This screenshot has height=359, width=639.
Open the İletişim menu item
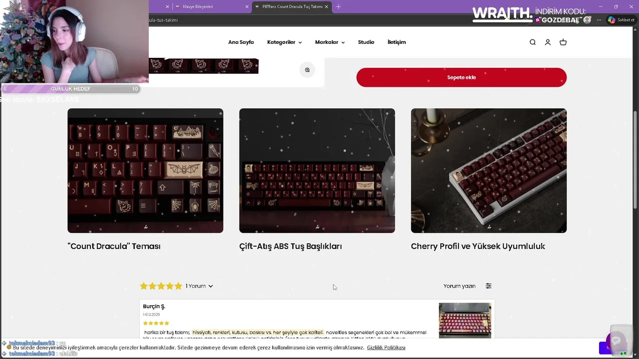click(397, 42)
